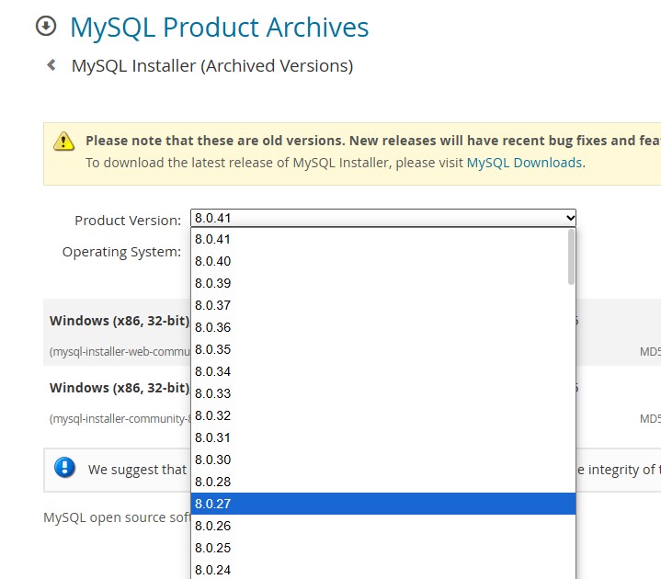The image size is (661, 579).
Task: Click the yellow warning triangle icon
Action: point(63,142)
